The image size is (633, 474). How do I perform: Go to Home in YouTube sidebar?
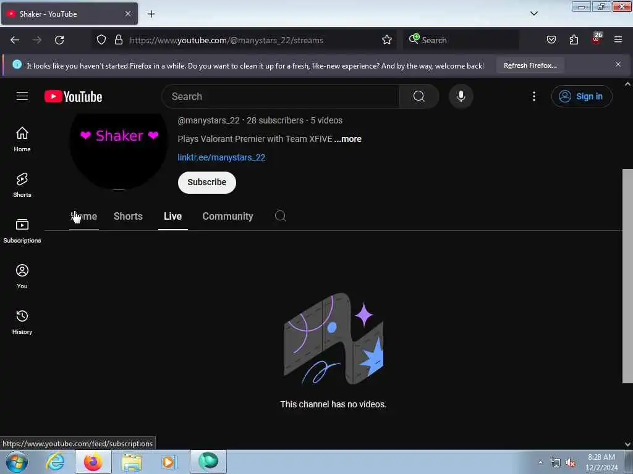pos(22,139)
